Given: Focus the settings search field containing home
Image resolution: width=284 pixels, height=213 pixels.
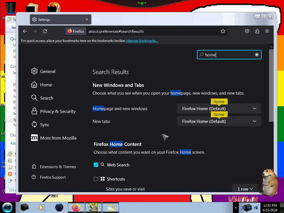Looking at the screenshot, I should pyautogui.click(x=229, y=55).
